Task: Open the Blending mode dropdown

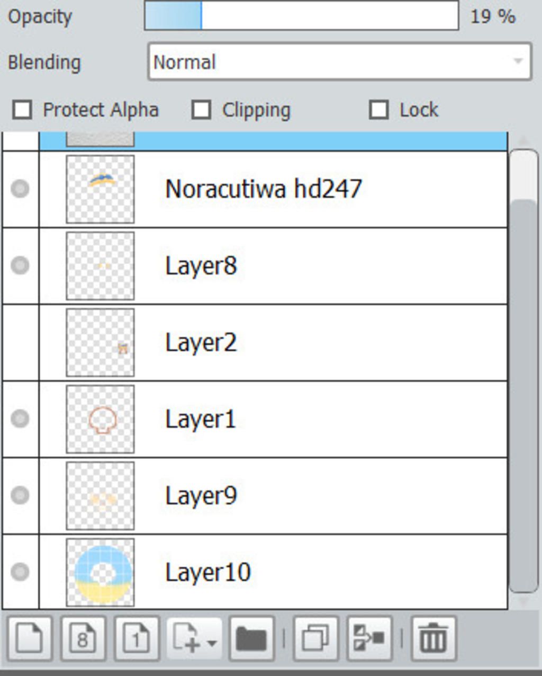Action: (339, 62)
